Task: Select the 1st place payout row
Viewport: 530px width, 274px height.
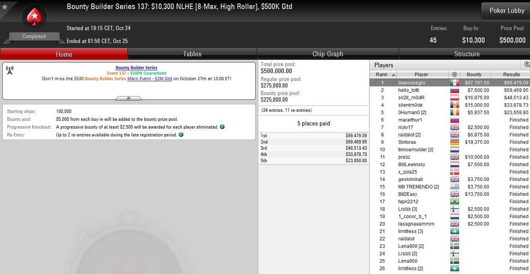Action: tap(314, 136)
